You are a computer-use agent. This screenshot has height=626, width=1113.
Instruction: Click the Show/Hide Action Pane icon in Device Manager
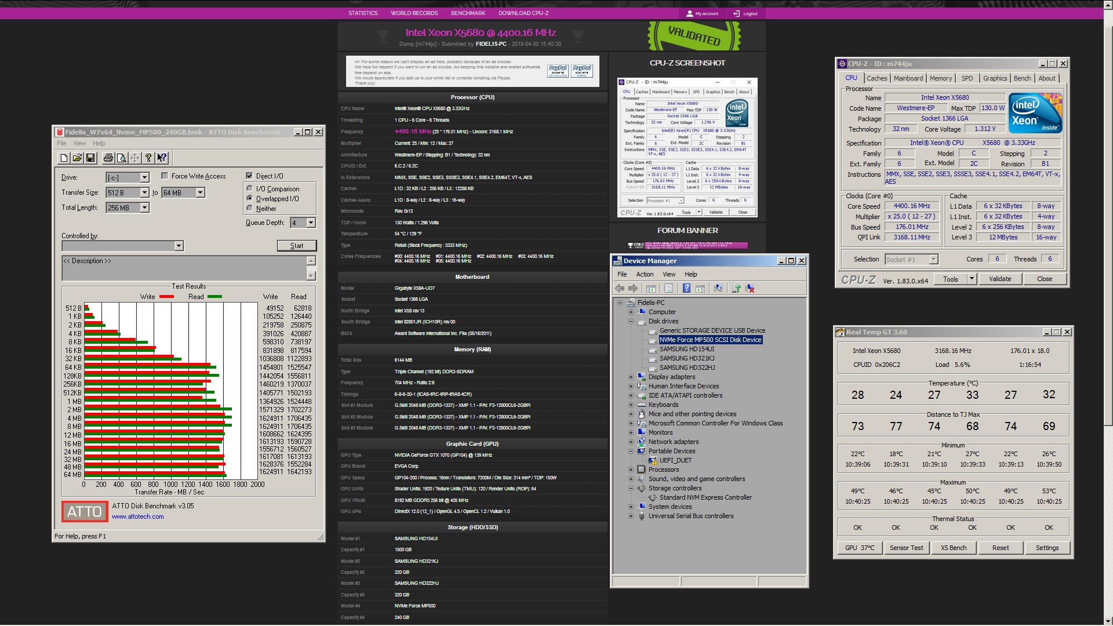pyautogui.click(x=700, y=288)
